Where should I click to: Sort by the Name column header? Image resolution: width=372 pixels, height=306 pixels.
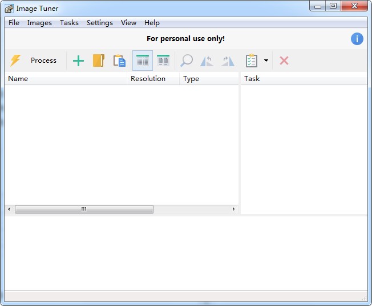[x=66, y=79]
